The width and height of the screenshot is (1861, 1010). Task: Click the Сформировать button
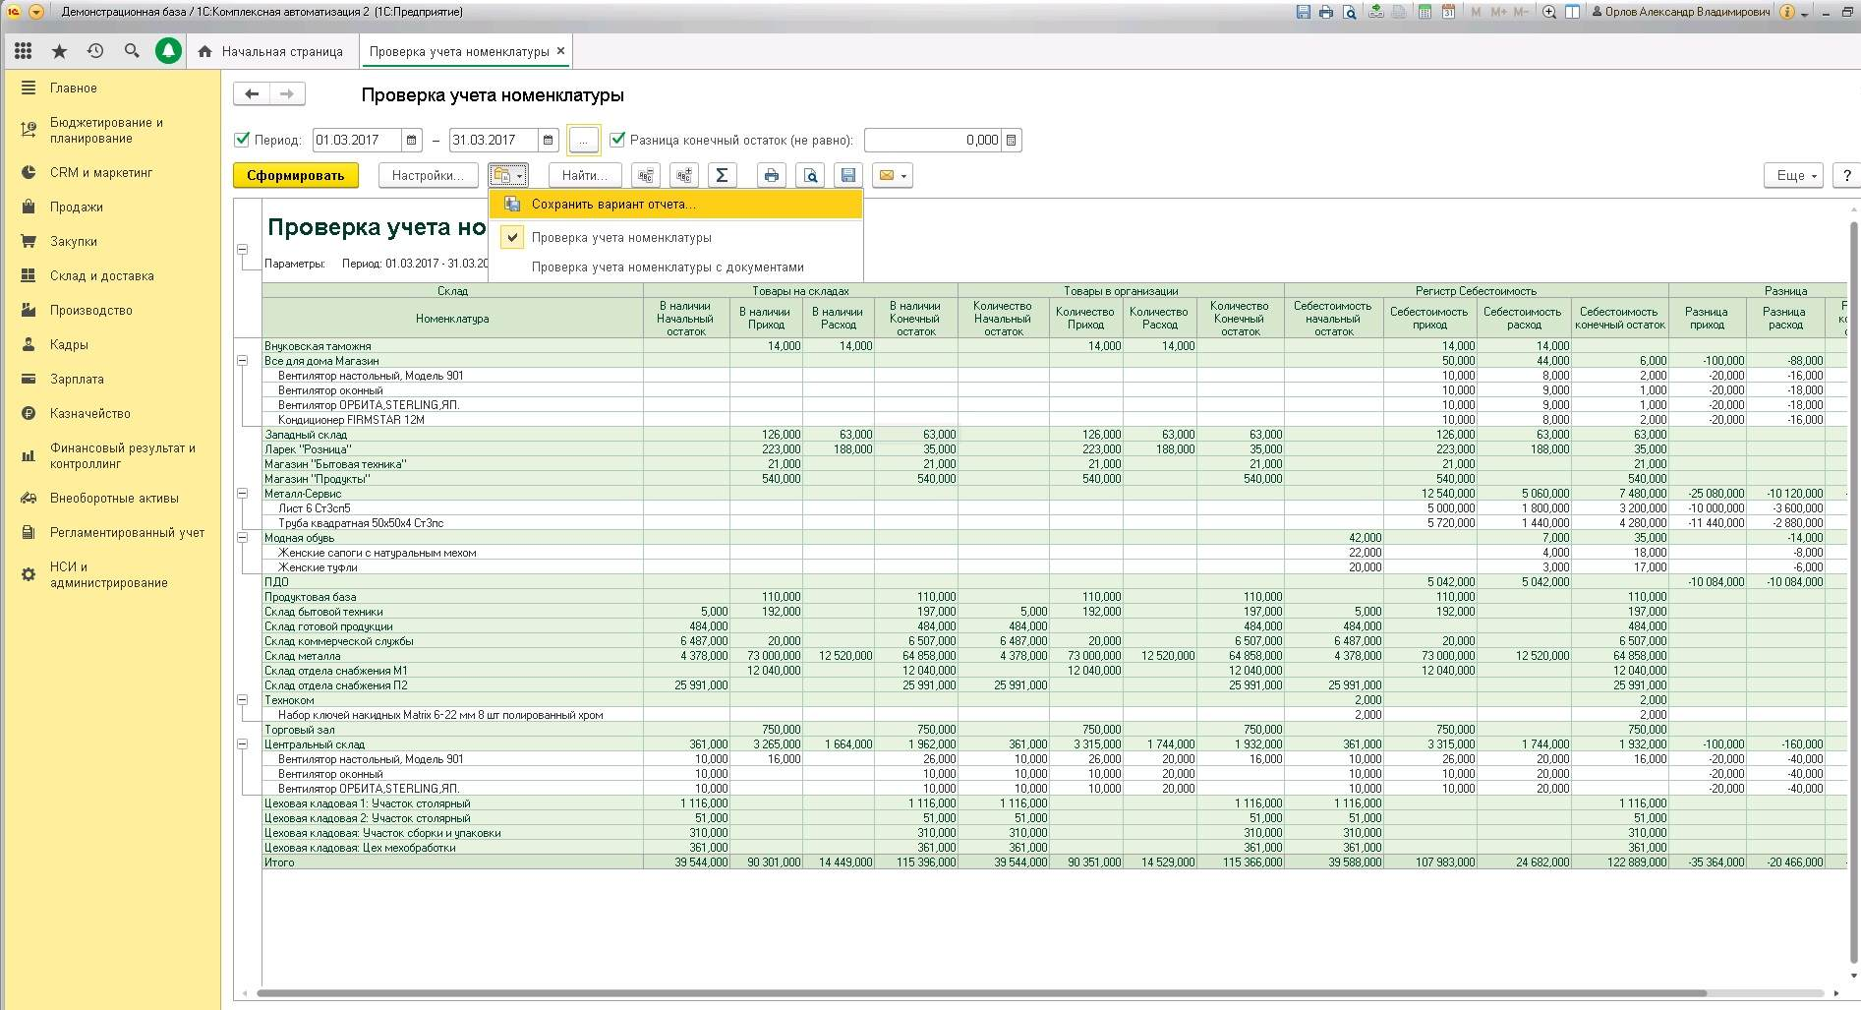pyautogui.click(x=296, y=175)
